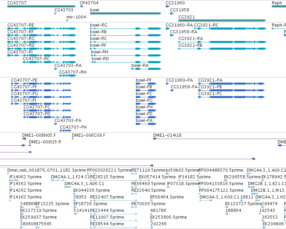Viewport: 286px width, 229px height.
Task: Select the DME1-014I18 clone label
Action: [x=167, y=135]
